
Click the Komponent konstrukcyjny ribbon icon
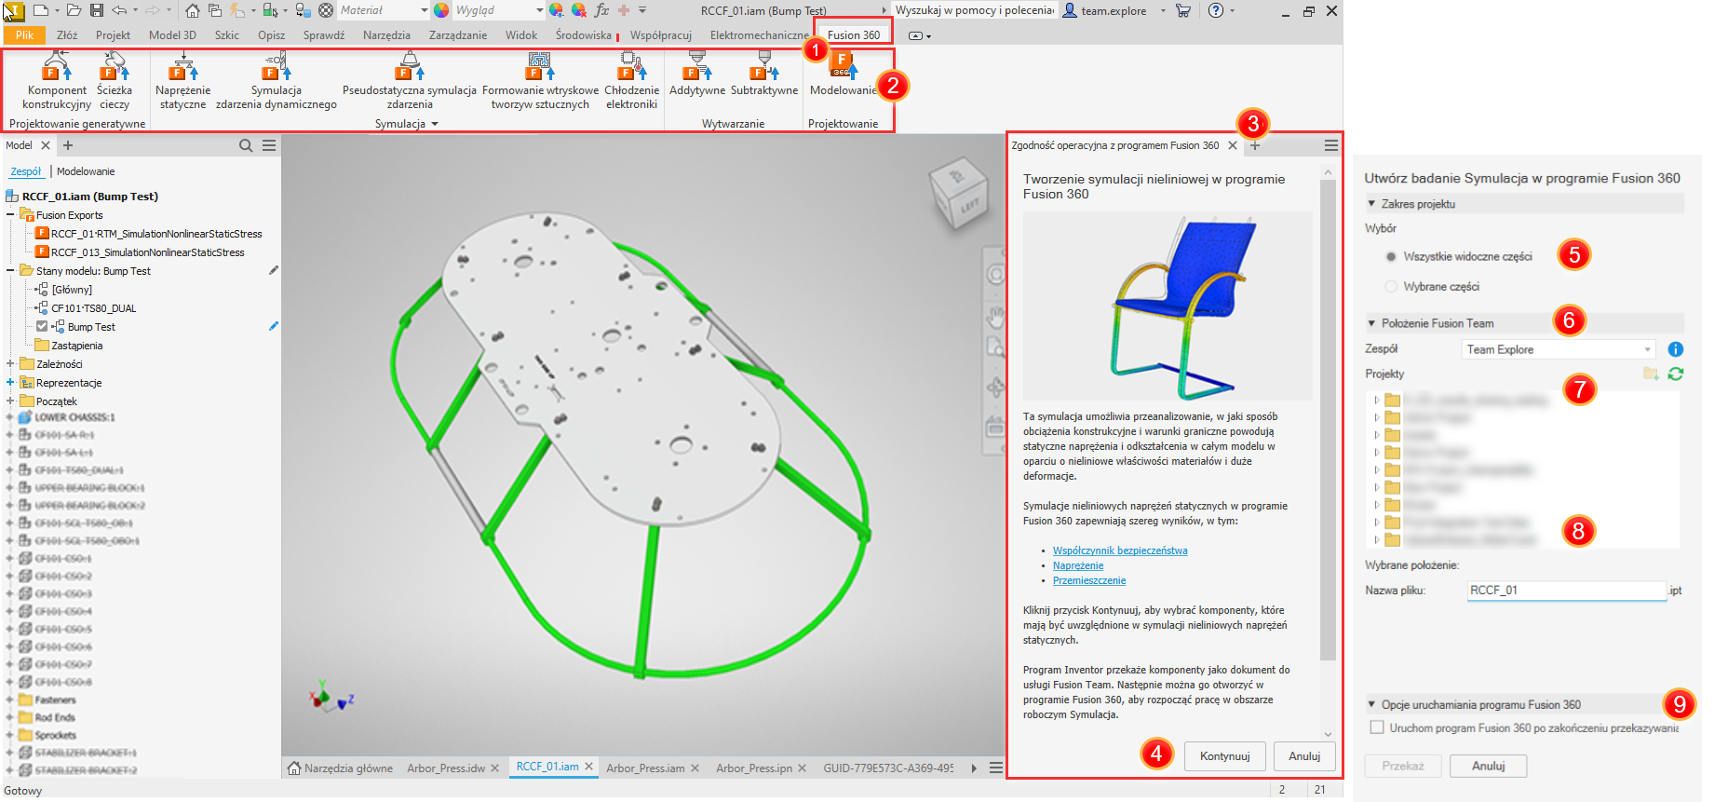pos(56,67)
